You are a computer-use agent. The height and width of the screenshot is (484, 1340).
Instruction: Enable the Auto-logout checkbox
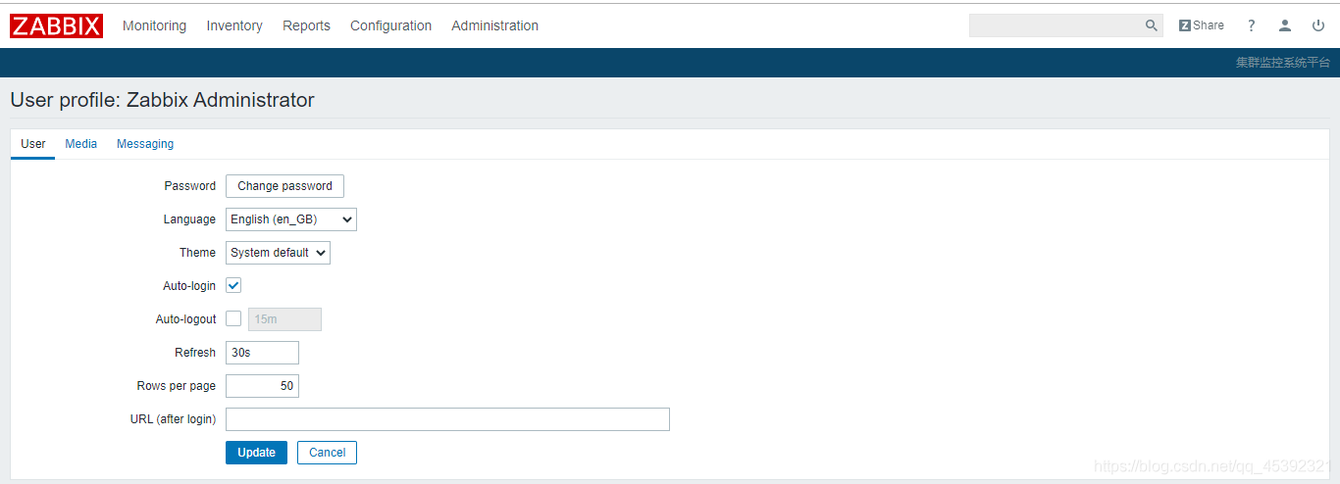(233, 318)
